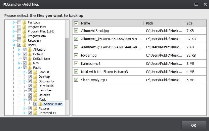The height and width of the screenshot is (131, 209).
Task: Expand the BeanOX folder node
Action: tap(24, 72)
